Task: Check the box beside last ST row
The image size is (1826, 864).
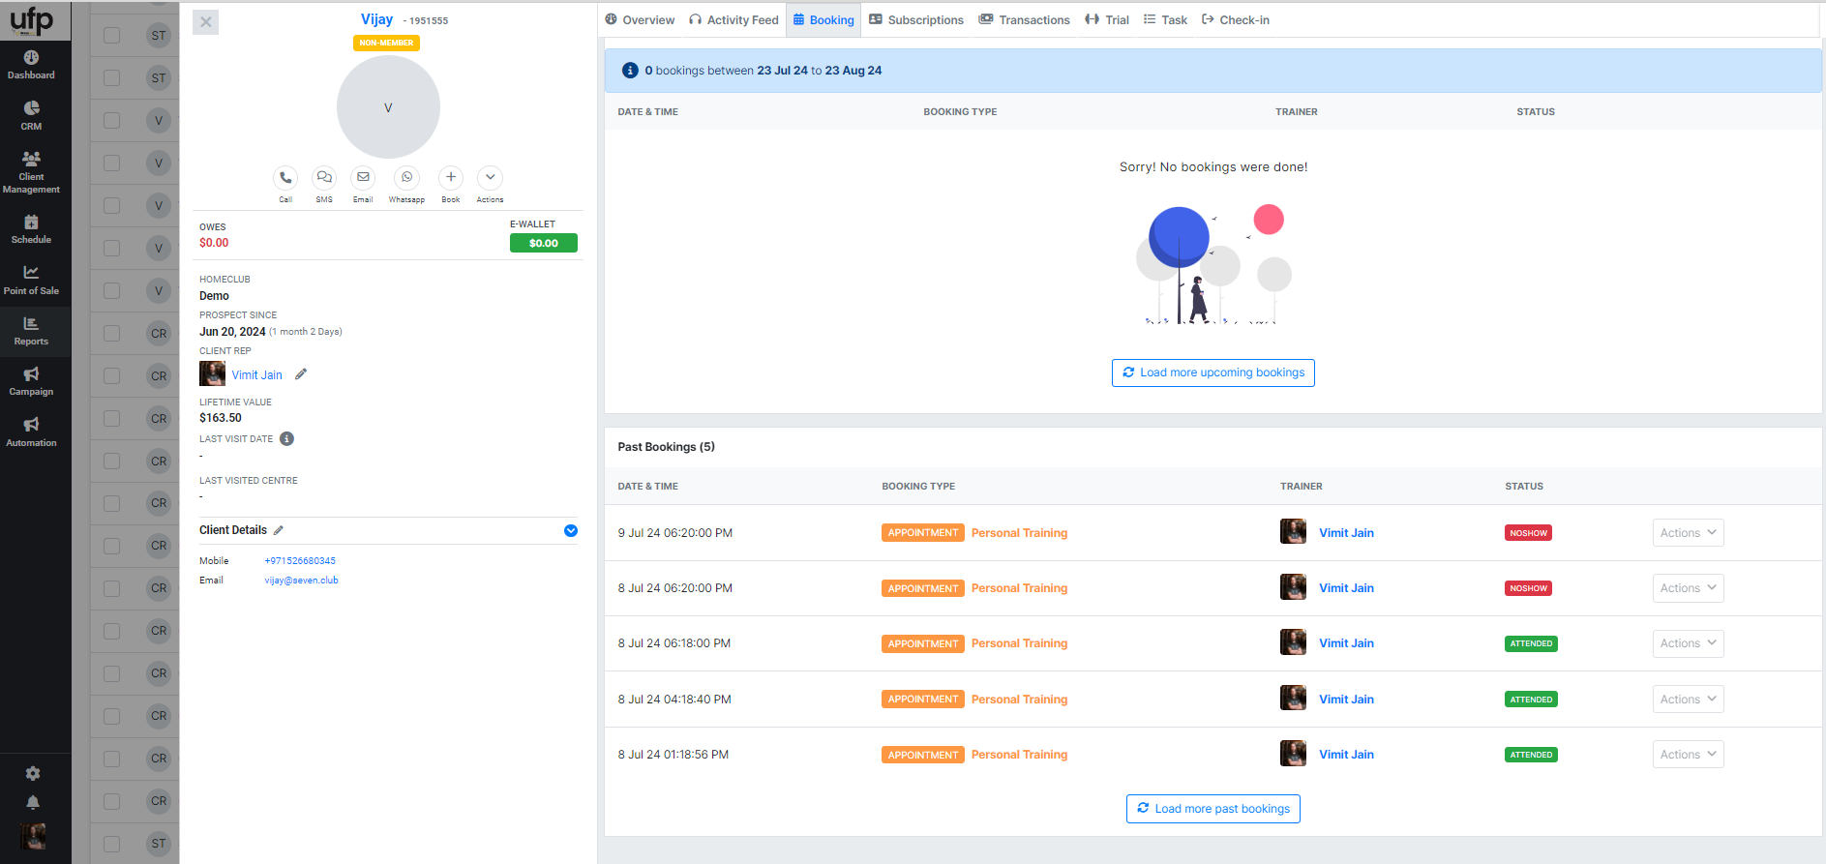Action: coord(112,844)
